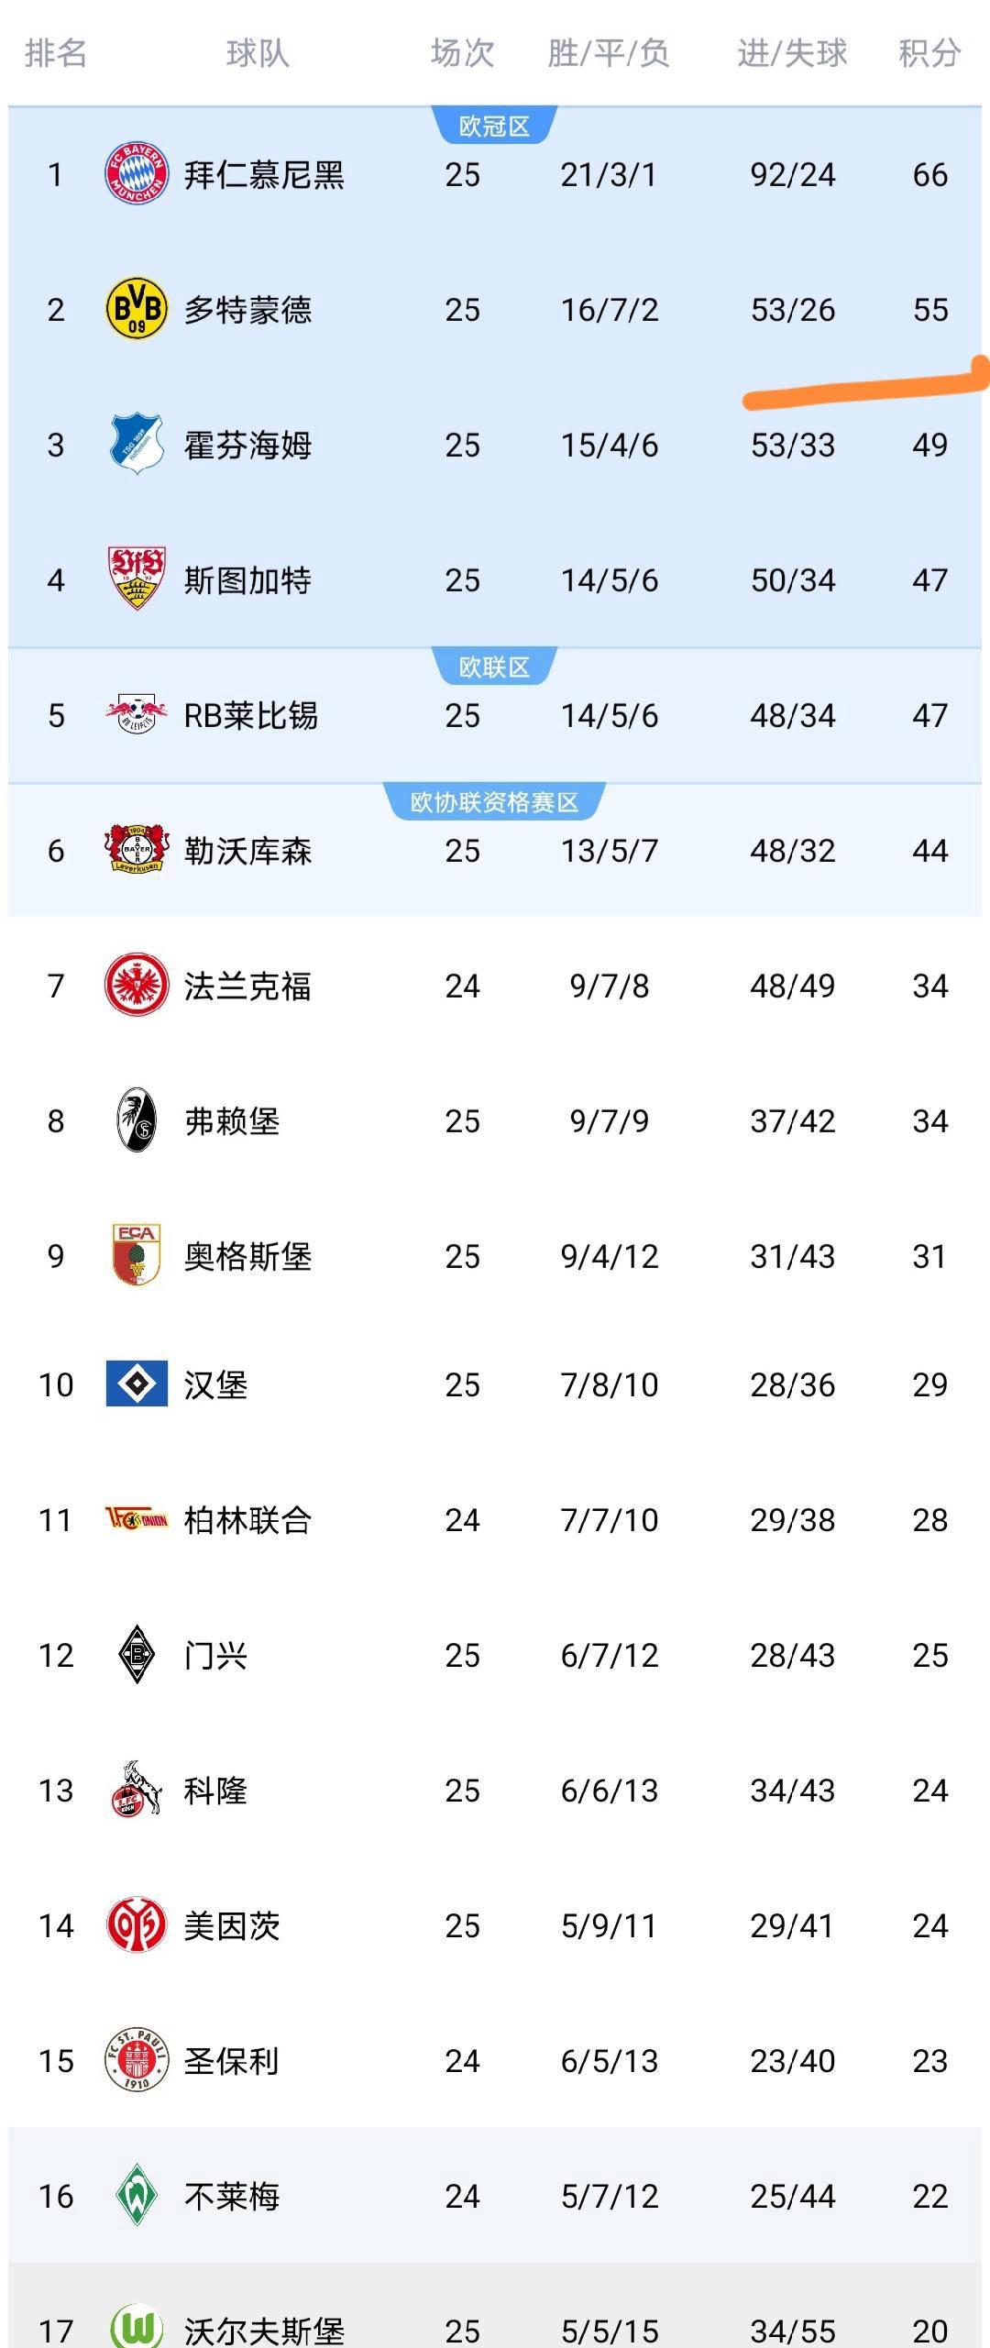Click the 欧联区 zone label
Screen dimensions: 990x2348
494,667
